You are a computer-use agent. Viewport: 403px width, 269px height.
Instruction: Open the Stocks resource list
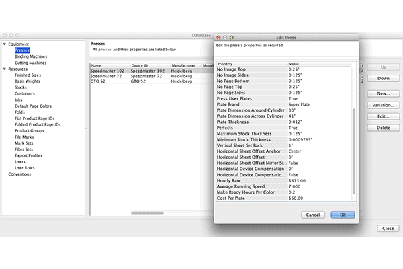[21, 87]
